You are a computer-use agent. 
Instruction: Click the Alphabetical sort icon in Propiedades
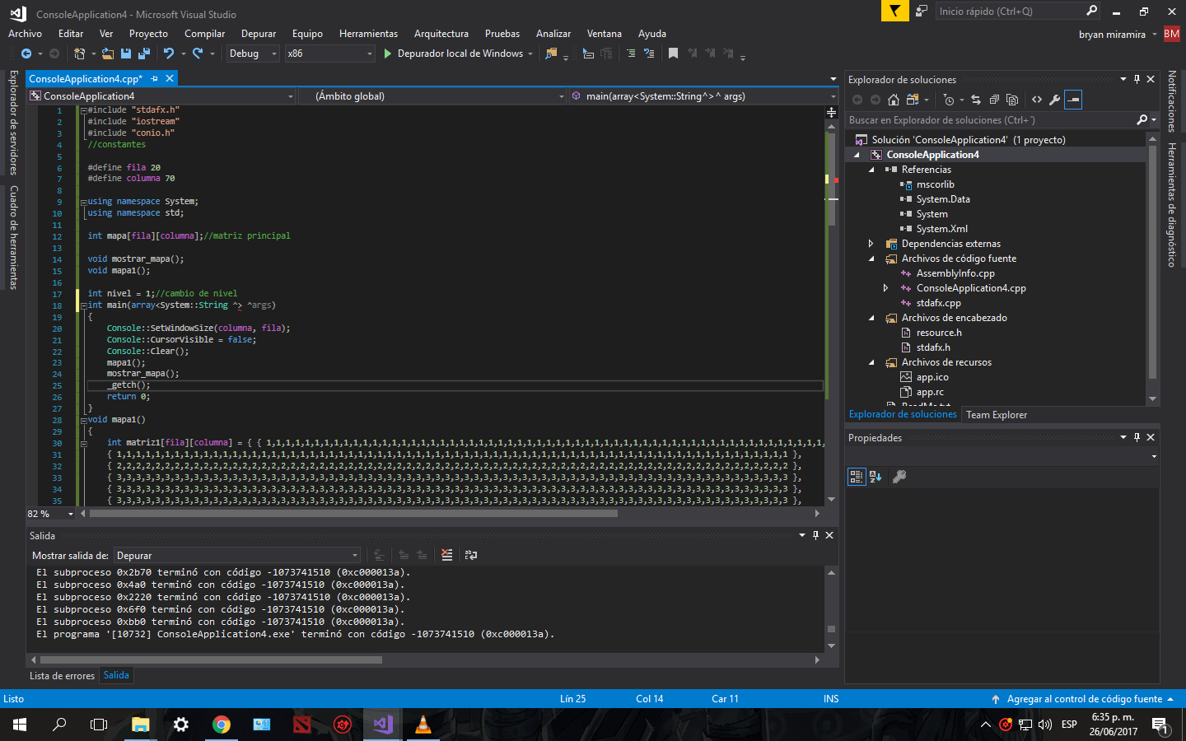pyautogui.click(x=875, y=476)
